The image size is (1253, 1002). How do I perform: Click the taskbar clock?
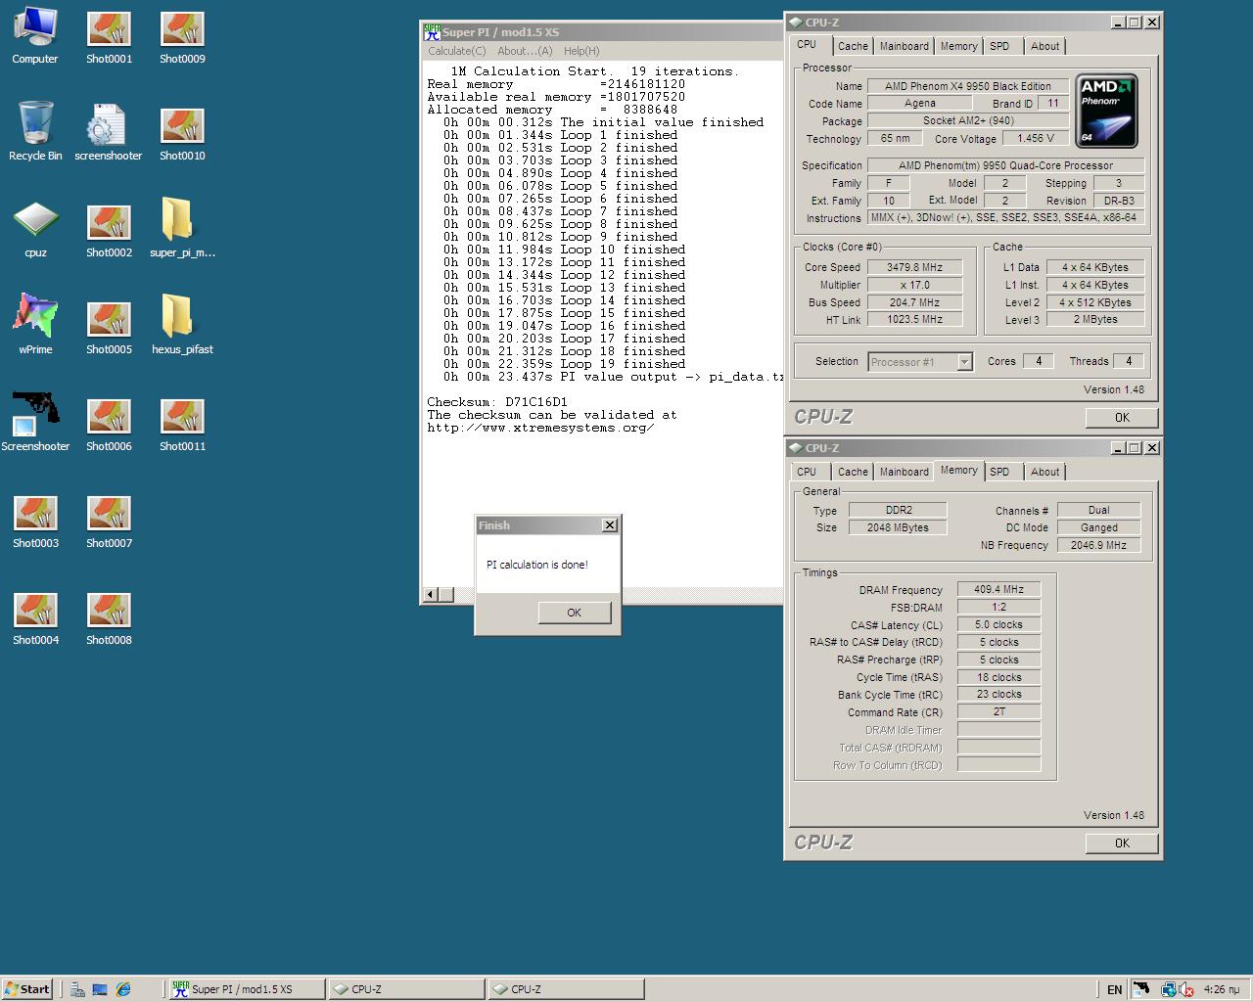(x=1221, y=989)
